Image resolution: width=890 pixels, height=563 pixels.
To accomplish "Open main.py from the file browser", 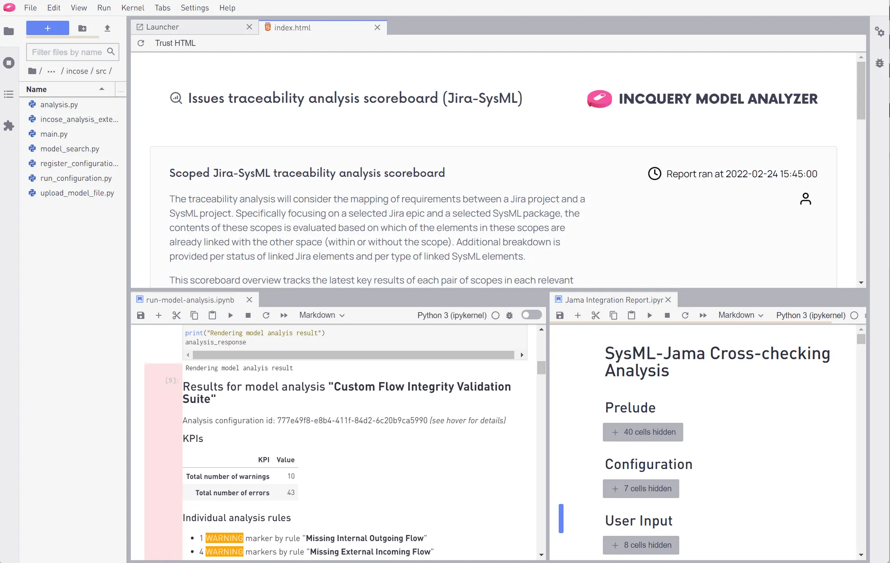I will click(x=54, y=134).
